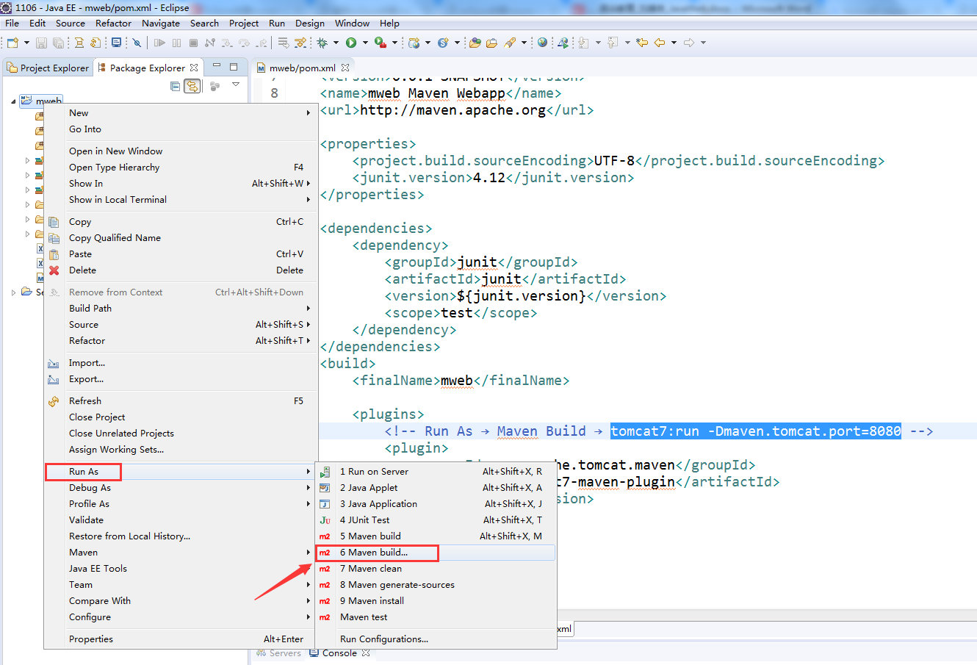Click the Resume debug icon
This screenshot has height=665, width=977.
[159, 43]
